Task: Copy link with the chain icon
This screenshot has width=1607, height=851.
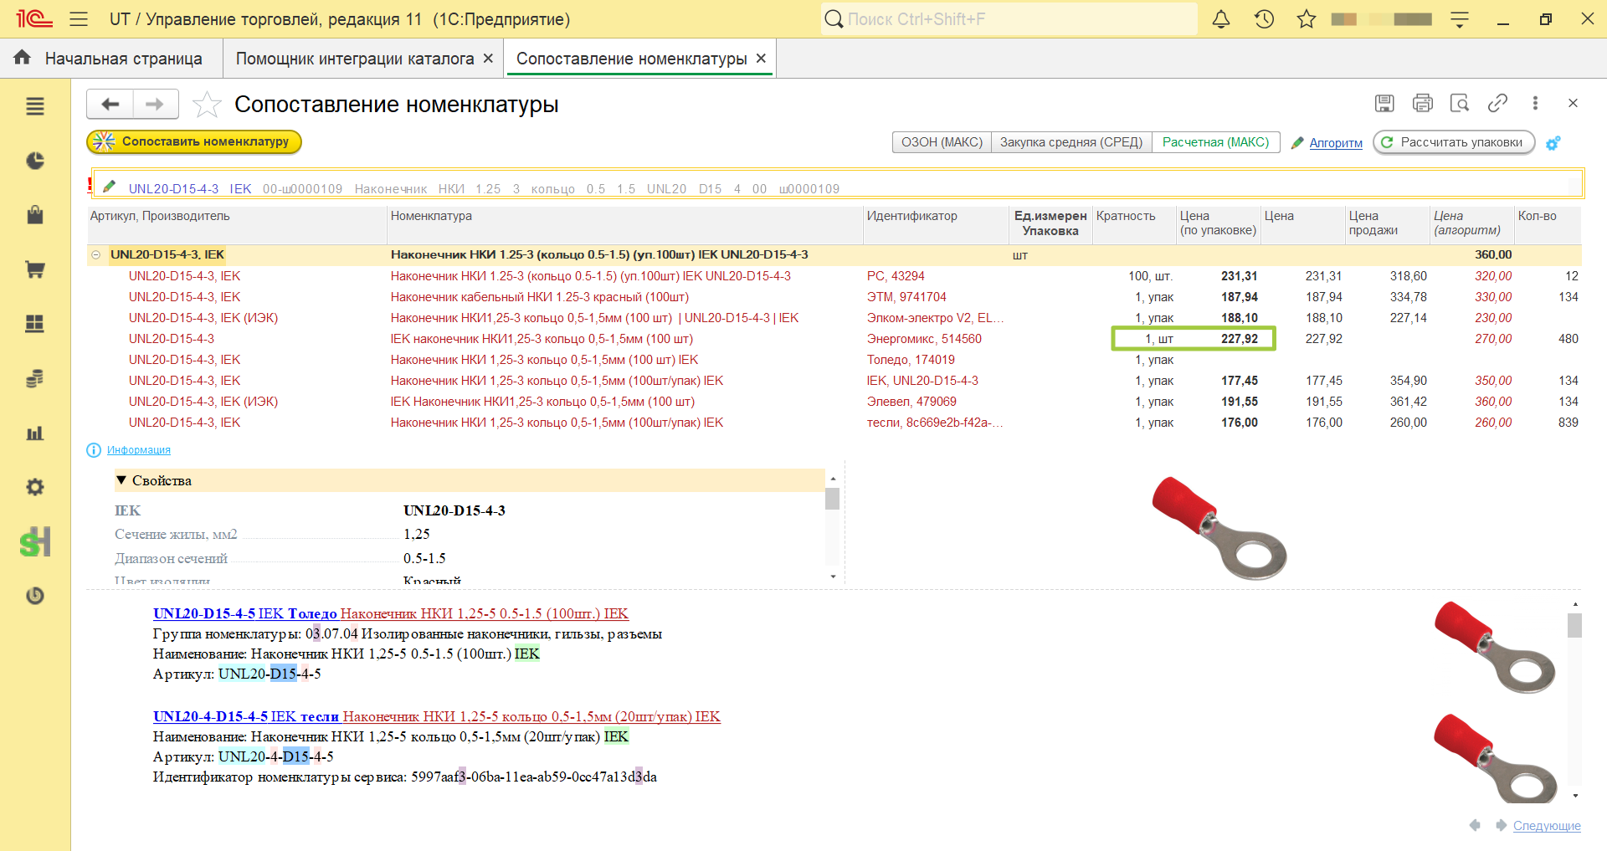Action: tap(1497, 103)
